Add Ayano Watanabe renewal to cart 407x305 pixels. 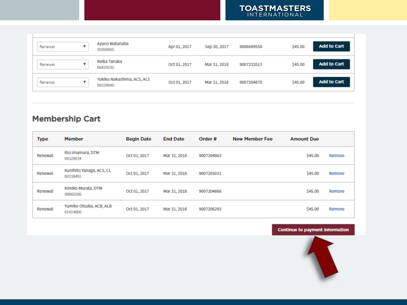tap(331, 46)
